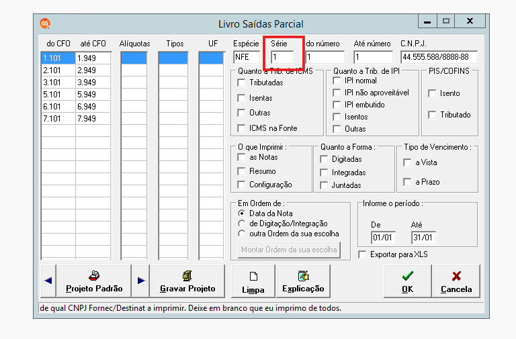Viewport: 516px width, 339px height.
Task: Cancel using the red X Cancela button
Action: pyautogui.click(x=456, y=281)
